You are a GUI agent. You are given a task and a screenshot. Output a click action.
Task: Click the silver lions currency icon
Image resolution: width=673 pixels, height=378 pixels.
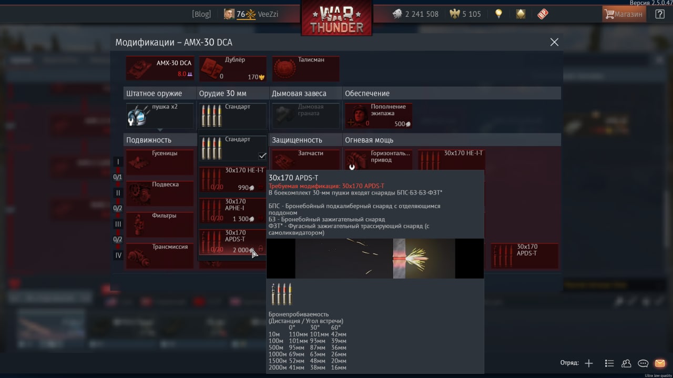[397, 14]
